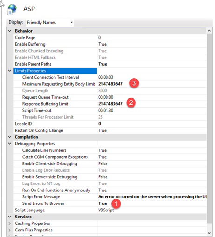Screen dimensions: 215x237
Task: Expand the Com Plus Properties node
Action: pos(10,230)
